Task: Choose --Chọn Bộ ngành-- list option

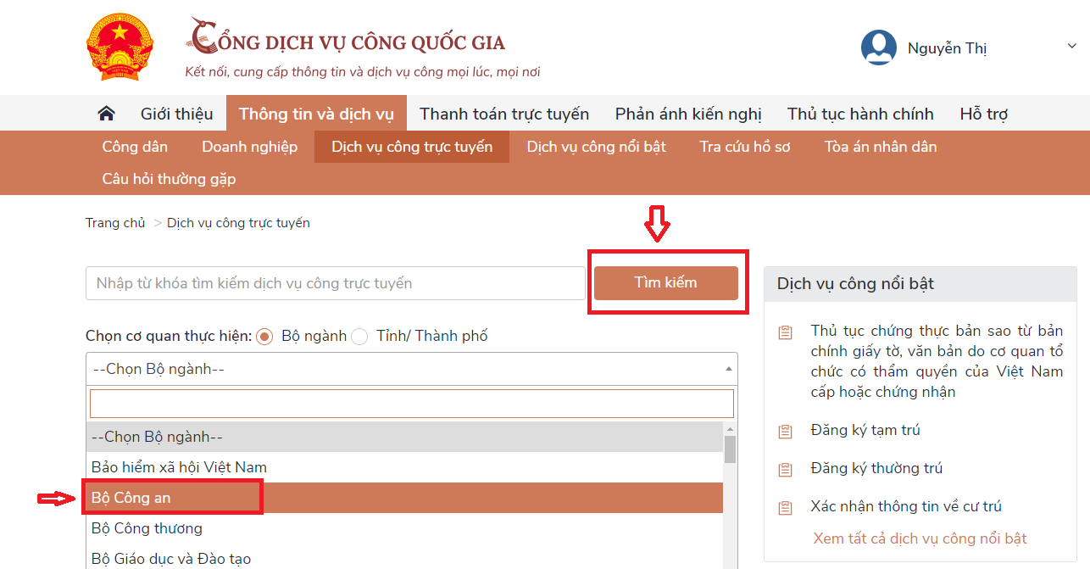Action: pos(405,437)
